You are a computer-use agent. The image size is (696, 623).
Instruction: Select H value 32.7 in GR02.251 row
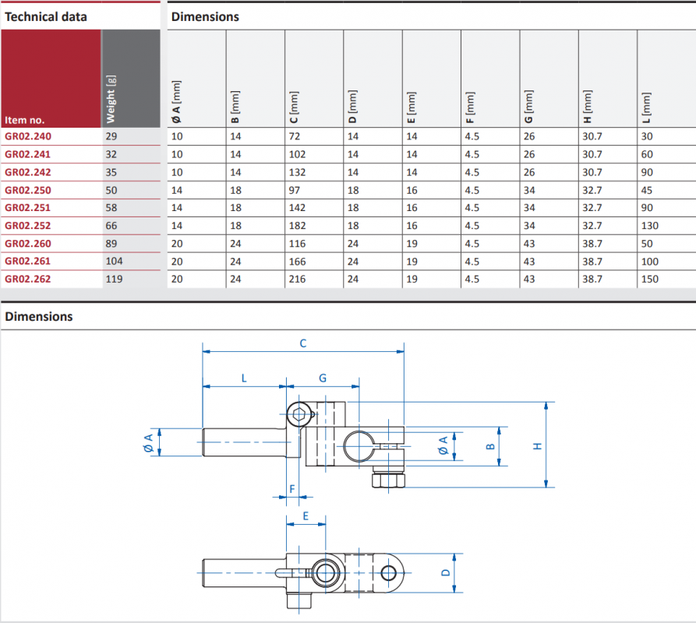[x=592, y=207]
